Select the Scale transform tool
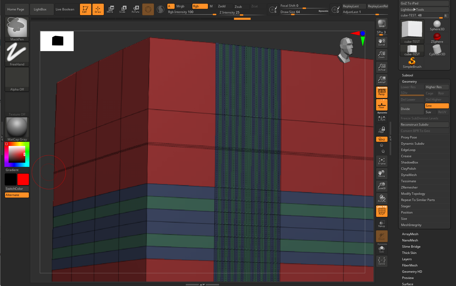The height and width of the screenshot is (286, 456). click(122, 9)
